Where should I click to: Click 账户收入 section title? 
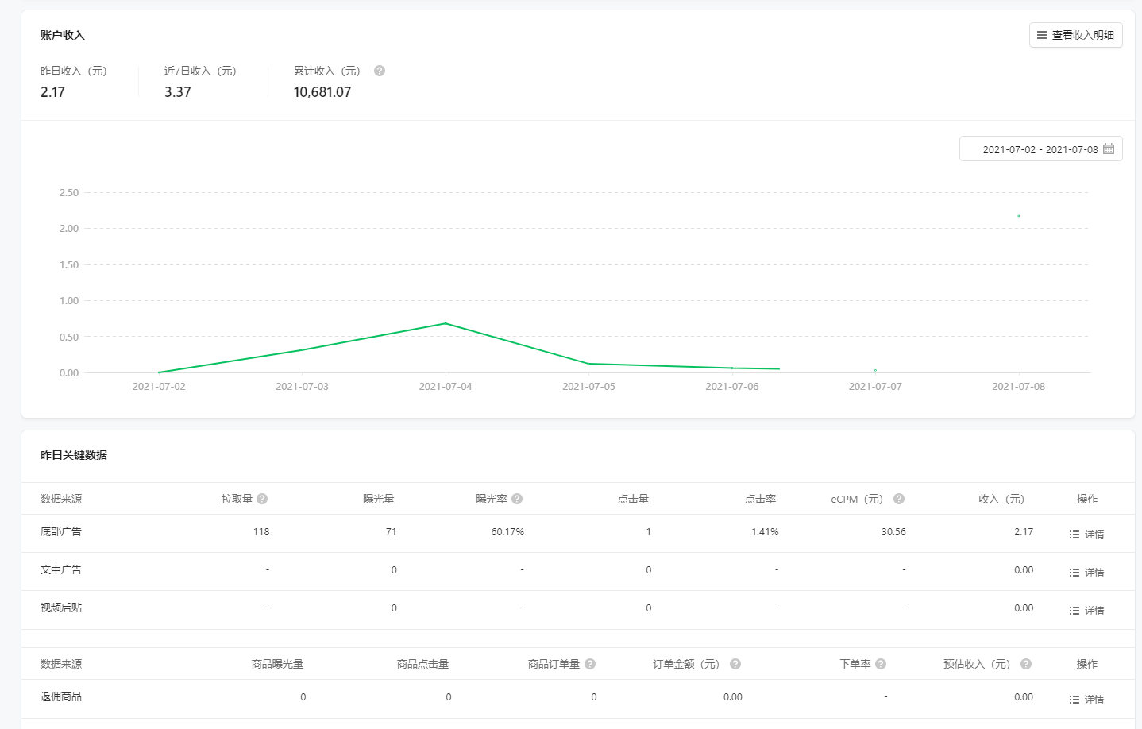point(63,35)
